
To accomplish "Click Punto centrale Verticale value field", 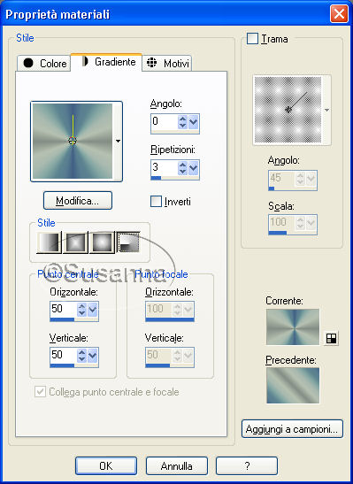I will [x=64, y=356].
